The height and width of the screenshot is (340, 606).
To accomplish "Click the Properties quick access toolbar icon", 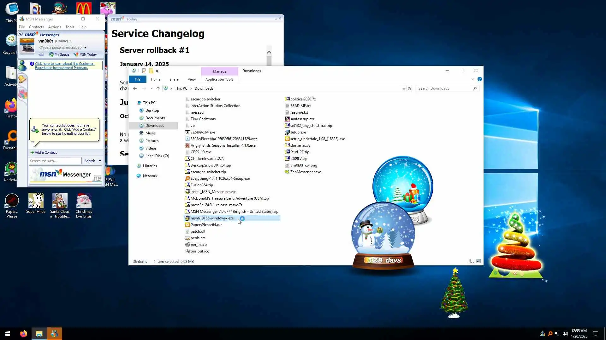I will coord(144,71).
